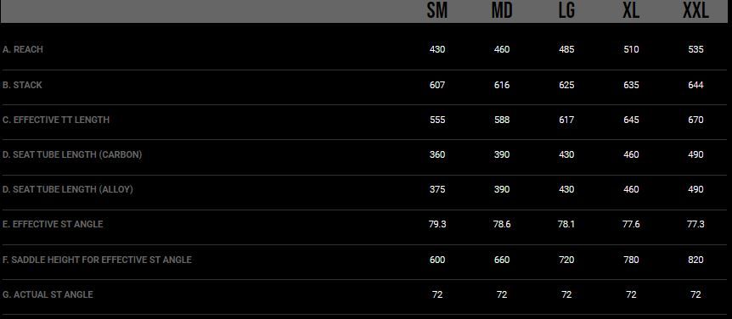Click the MD size column header
This screenshot has height=319, width=732.
pos(502,11)
